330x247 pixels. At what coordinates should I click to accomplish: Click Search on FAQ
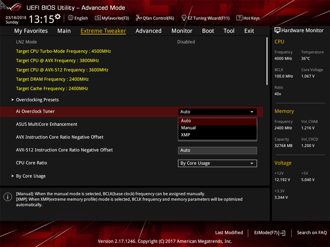[312, 232]
